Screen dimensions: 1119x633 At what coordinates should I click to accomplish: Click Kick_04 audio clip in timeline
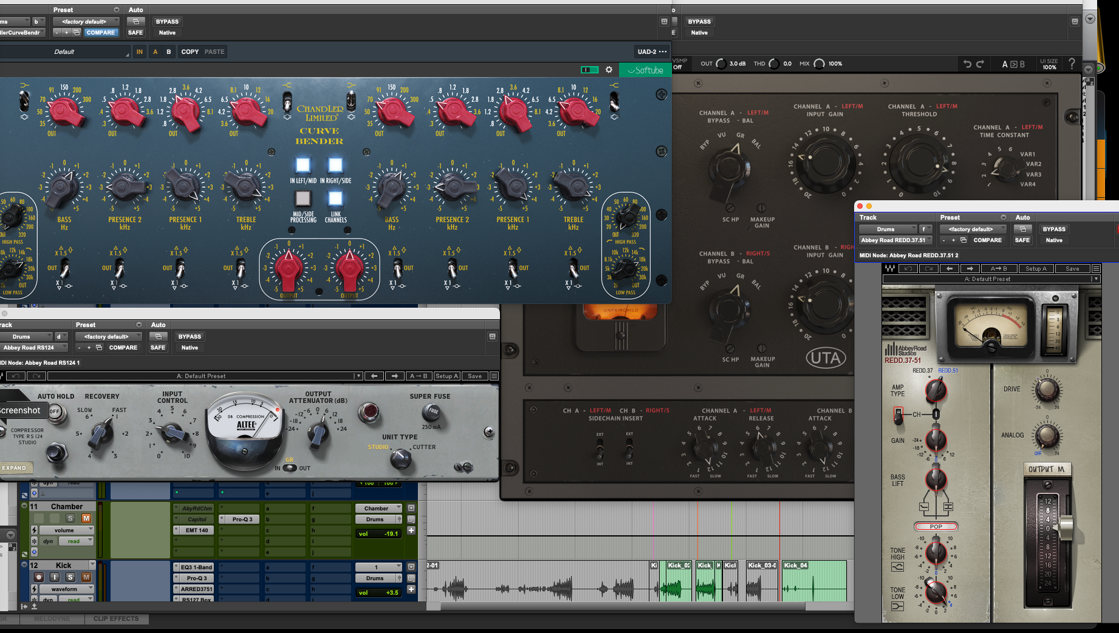(x=814, y=581)
